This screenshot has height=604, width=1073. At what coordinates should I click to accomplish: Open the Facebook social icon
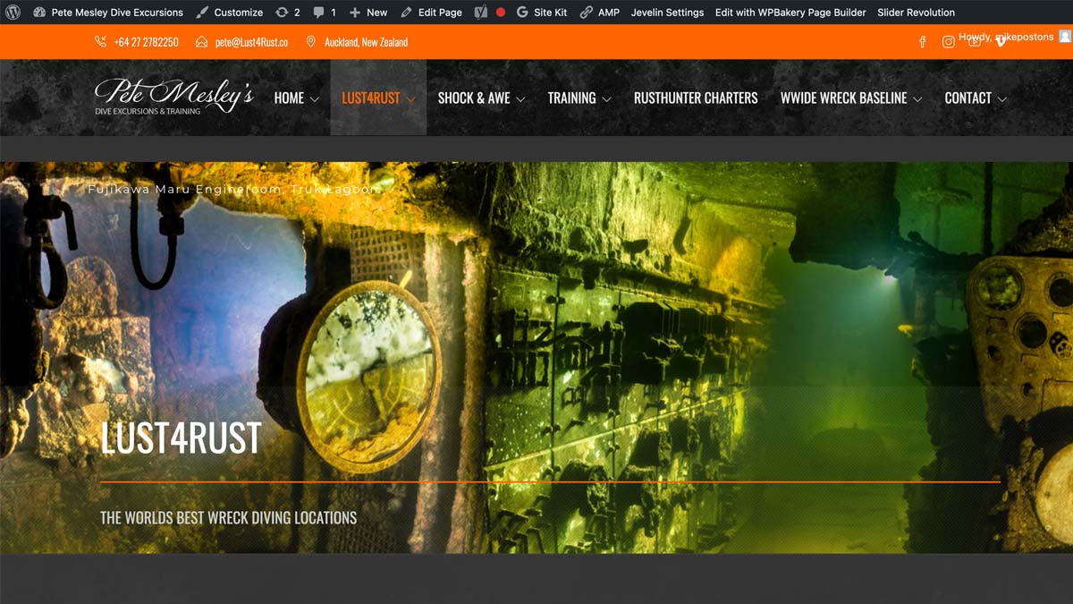coord(923,42)
